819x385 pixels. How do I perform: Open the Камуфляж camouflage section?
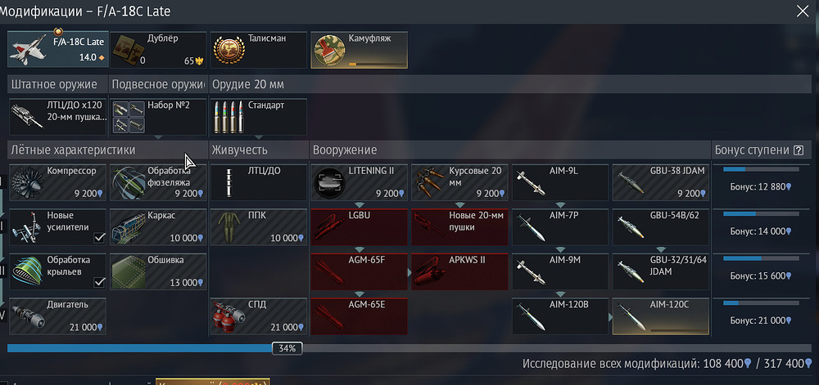359,50
